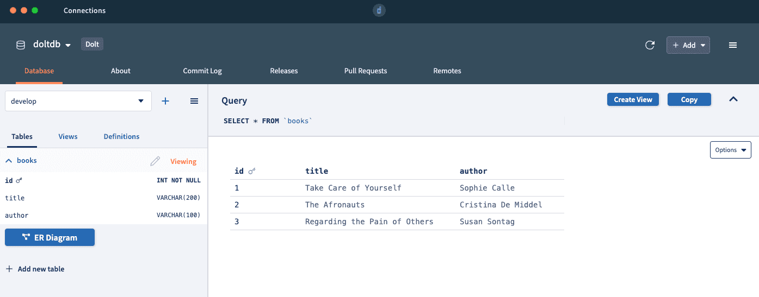759x297 pixels.
Task: Click the key icon in id column header
Action: pyautogui.click(x=252, y=171)
